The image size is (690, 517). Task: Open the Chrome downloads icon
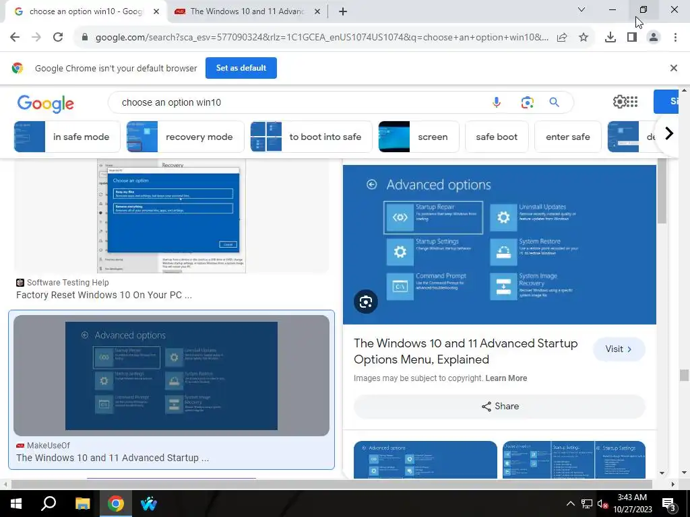pyautogui.click(x=610, y=38)
